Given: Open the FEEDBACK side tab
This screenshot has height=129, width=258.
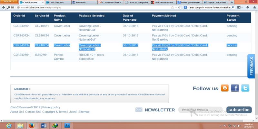Looking at the screenshot, I should click(252, 66).
